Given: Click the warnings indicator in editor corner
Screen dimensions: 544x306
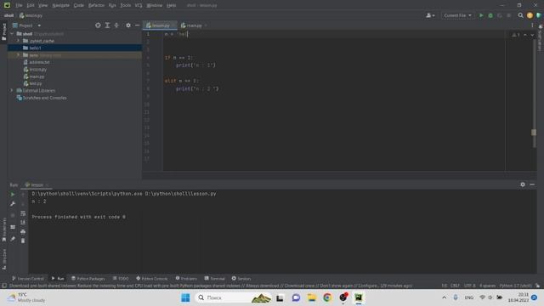Looking at the screenshot, I should pos(516,35).
